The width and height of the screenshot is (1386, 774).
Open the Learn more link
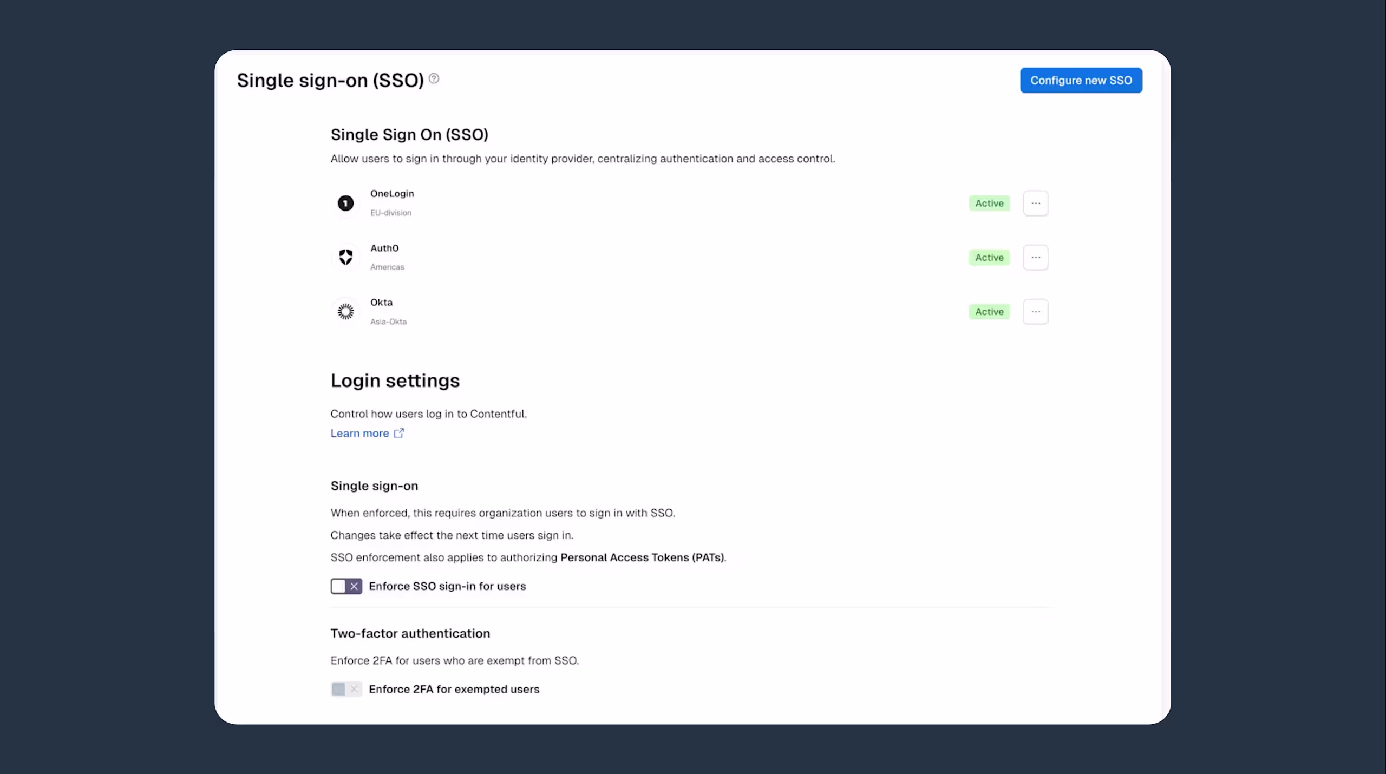coord(359,433)
